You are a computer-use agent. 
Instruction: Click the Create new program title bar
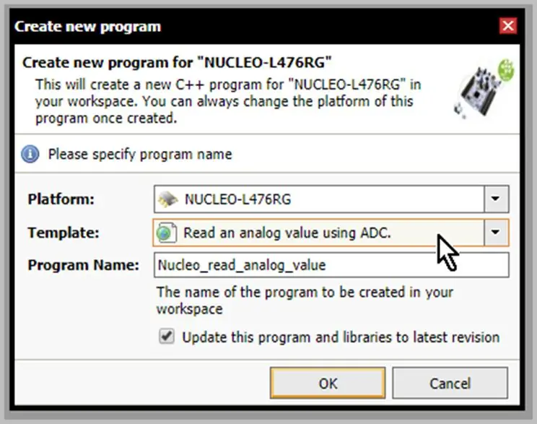point(257,27)
